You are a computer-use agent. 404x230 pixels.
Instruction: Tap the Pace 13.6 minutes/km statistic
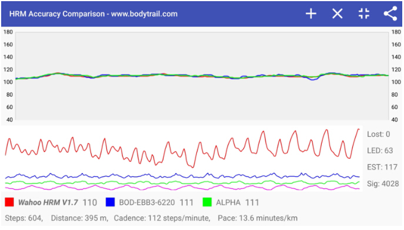click(x=258, y=218)
